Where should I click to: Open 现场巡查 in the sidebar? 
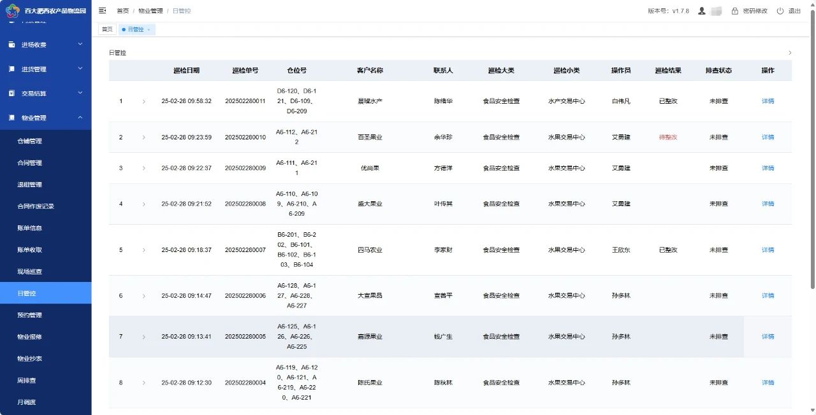[x=29, y=272]
